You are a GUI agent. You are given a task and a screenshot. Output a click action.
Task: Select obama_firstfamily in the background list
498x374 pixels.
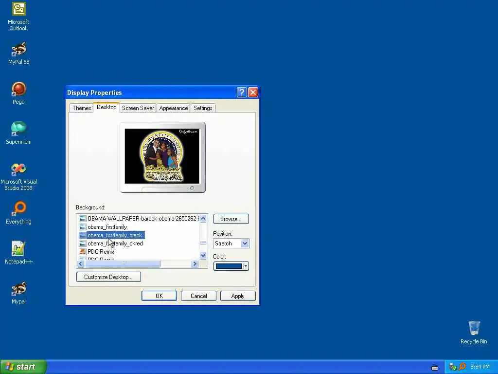(x=107, y=227)
